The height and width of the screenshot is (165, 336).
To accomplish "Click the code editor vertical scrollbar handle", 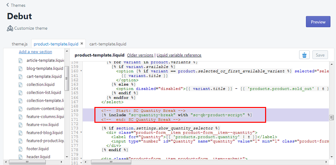I will pyautogui.click(x=331, y=117).
